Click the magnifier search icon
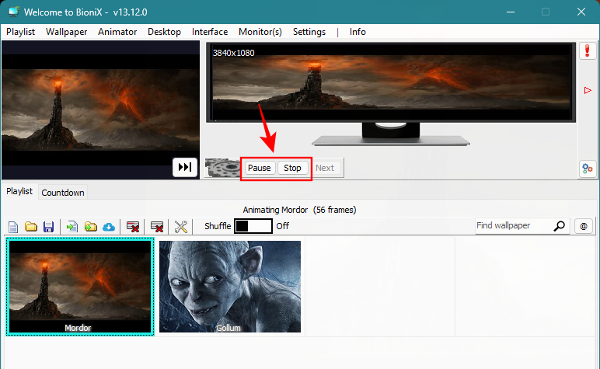Screen dimensions: 600x369 click(x=559, y=226)
